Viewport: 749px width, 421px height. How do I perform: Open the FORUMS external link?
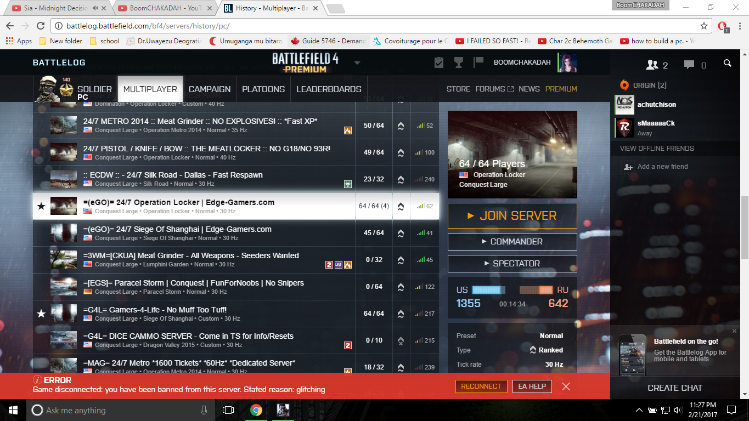click(x=494, y=89)
